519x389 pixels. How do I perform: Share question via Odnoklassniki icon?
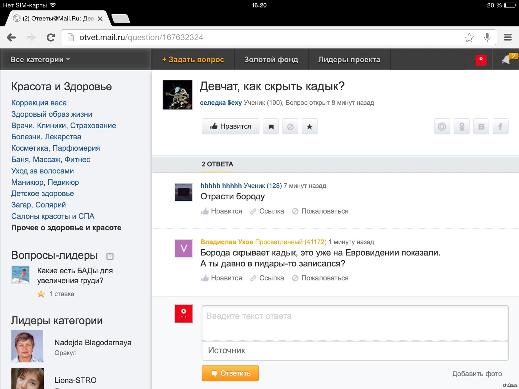click(x=462, y=126)
